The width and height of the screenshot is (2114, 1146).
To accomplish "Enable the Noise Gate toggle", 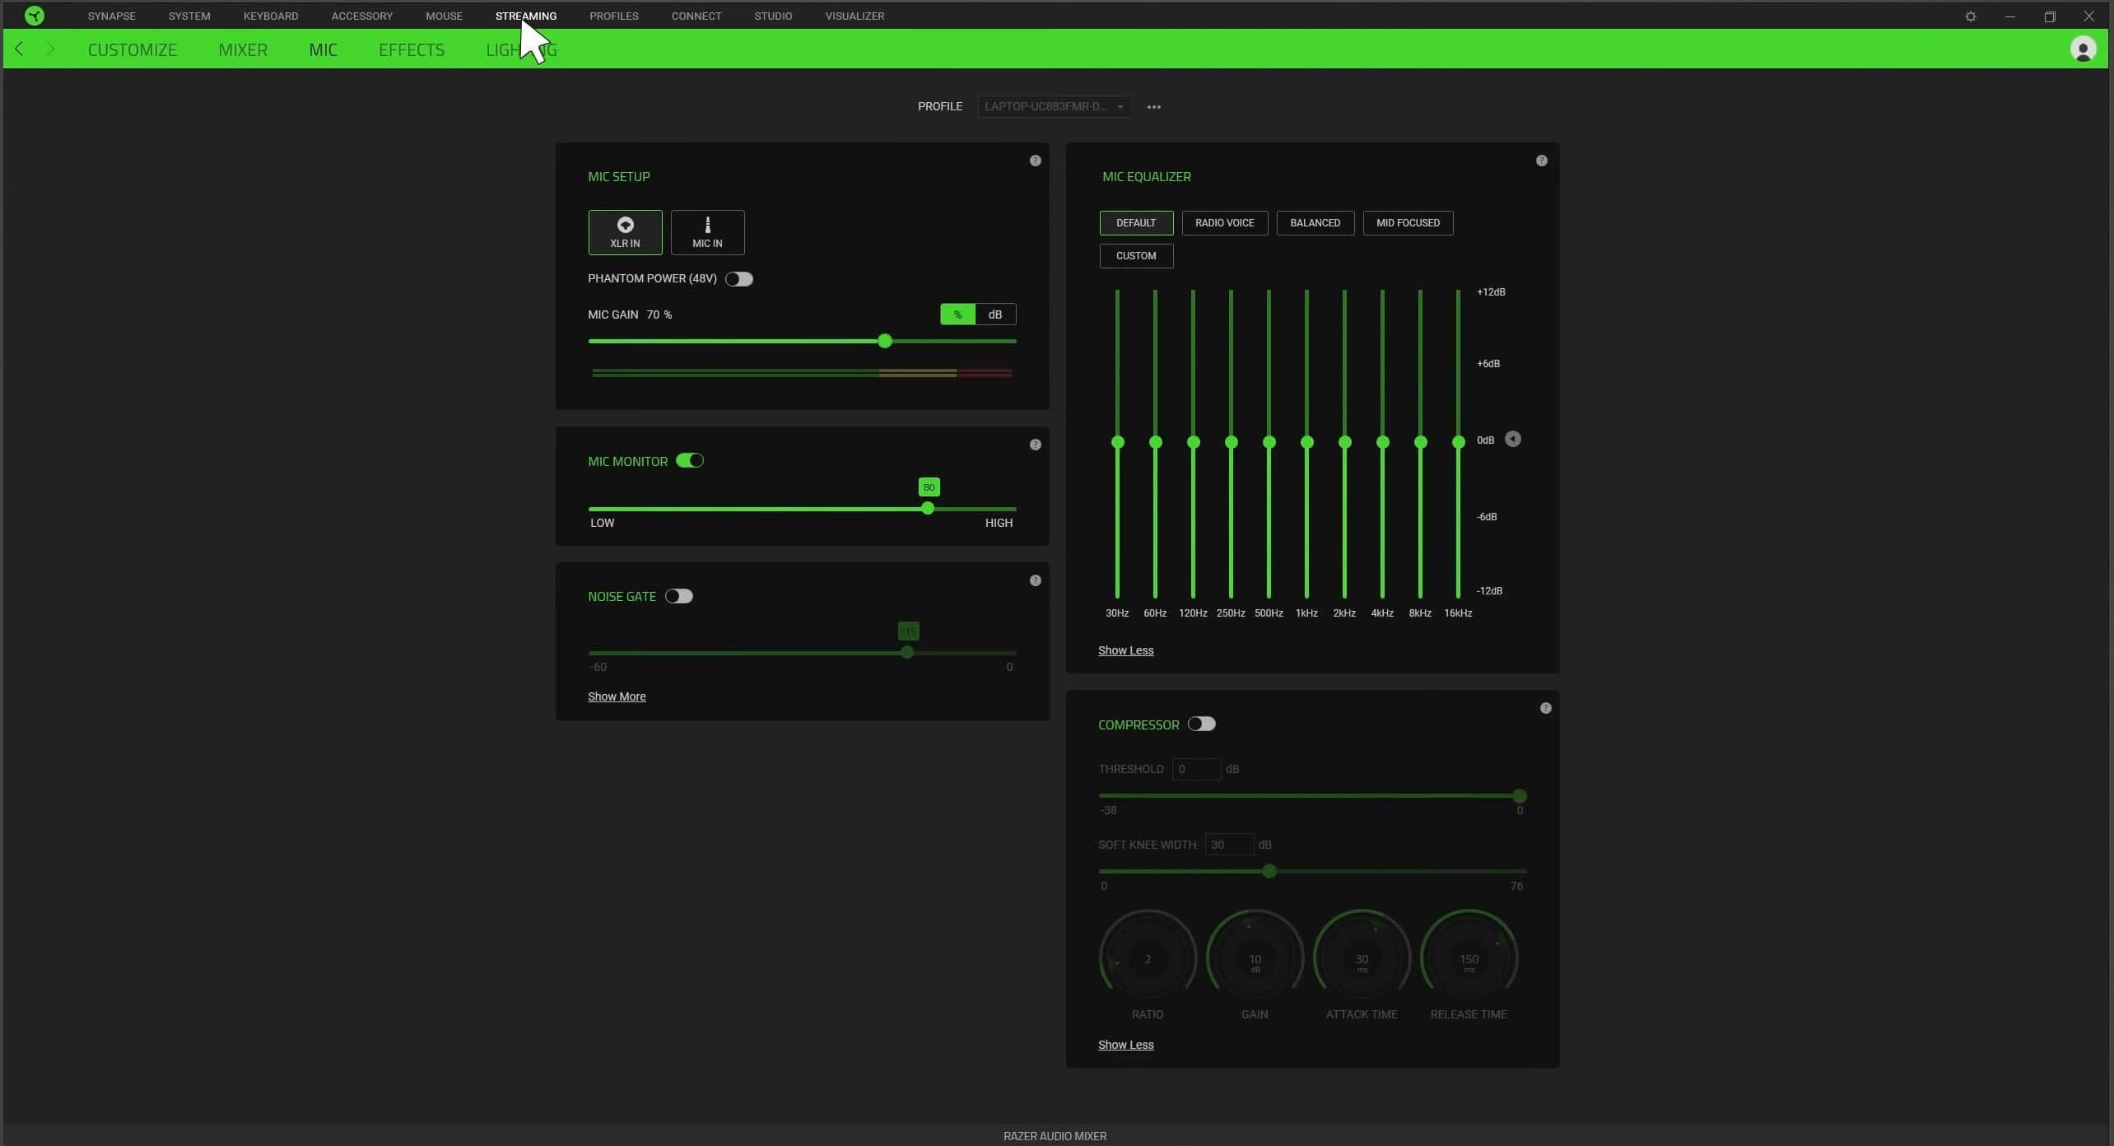I will pyautogui.click(x=678, y=596).
